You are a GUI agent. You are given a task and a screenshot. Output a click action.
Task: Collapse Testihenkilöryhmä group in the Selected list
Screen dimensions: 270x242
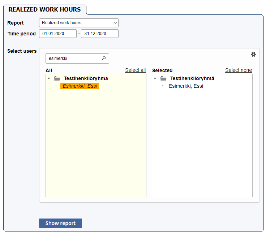[155, 78]
